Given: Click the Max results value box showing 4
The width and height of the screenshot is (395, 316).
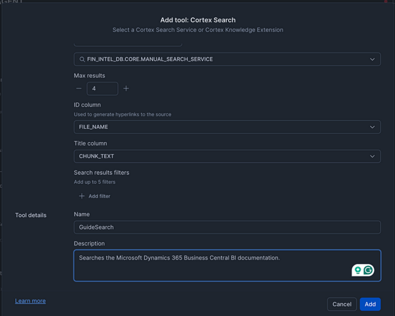Looking at the screenshot, I should [x=102, y=88].
